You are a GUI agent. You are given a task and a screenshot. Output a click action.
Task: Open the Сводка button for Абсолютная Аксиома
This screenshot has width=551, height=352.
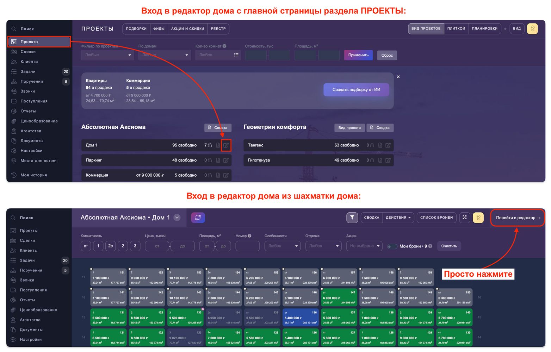coord(218,128)
